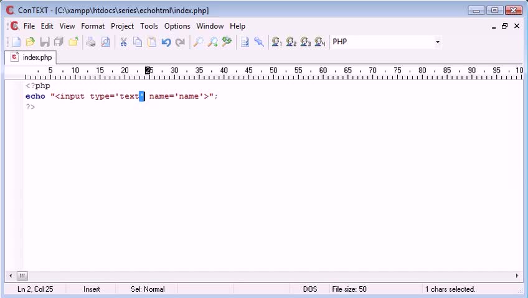Click the 'Insert' status bar entry
Image resolution: width=528 pixels, height=298 pixels.
(x=92, y=289)
